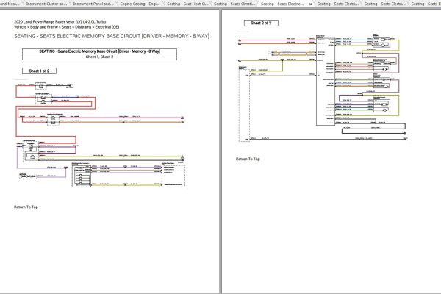
Task: Switch to the Instrument Cluster tab
Action: point(46,4)
